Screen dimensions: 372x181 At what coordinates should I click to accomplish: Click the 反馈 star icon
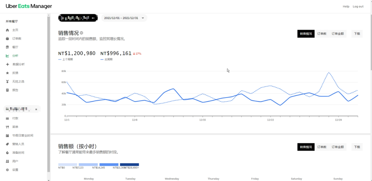pyautogui.click(x=7, y=73)
